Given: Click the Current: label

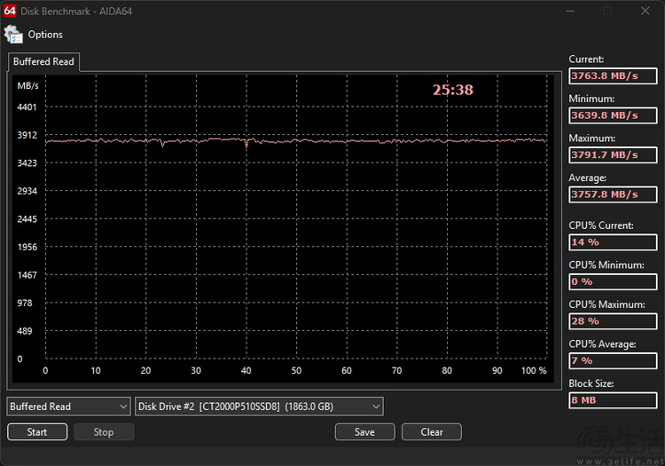Looking at the screenshot, I should click(586, 59).
